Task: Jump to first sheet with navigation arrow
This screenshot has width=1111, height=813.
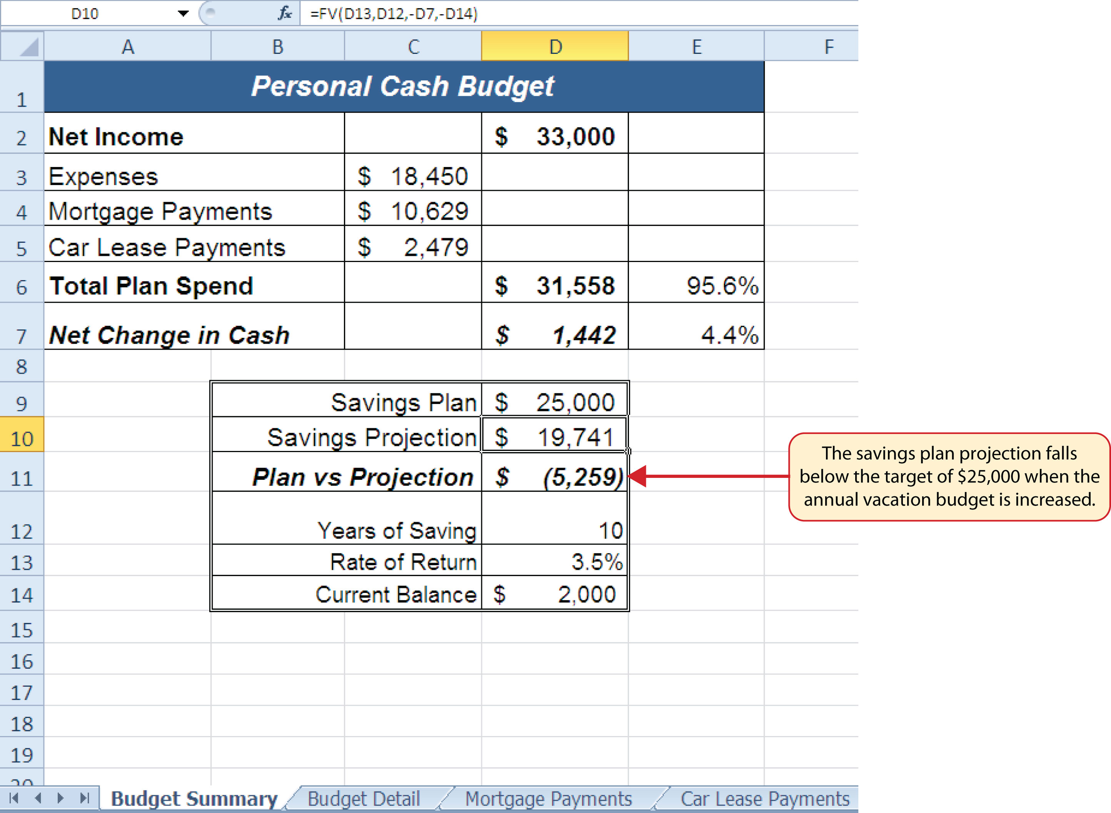Action: click(x=14, y=798)
